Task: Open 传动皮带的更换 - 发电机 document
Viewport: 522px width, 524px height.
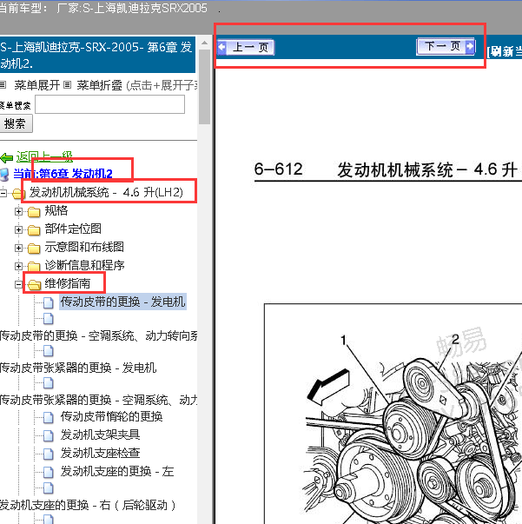Action: point(122,302)
